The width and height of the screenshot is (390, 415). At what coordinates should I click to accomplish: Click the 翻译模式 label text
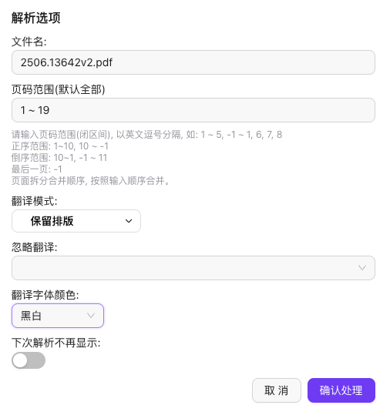tap(35, 201)
